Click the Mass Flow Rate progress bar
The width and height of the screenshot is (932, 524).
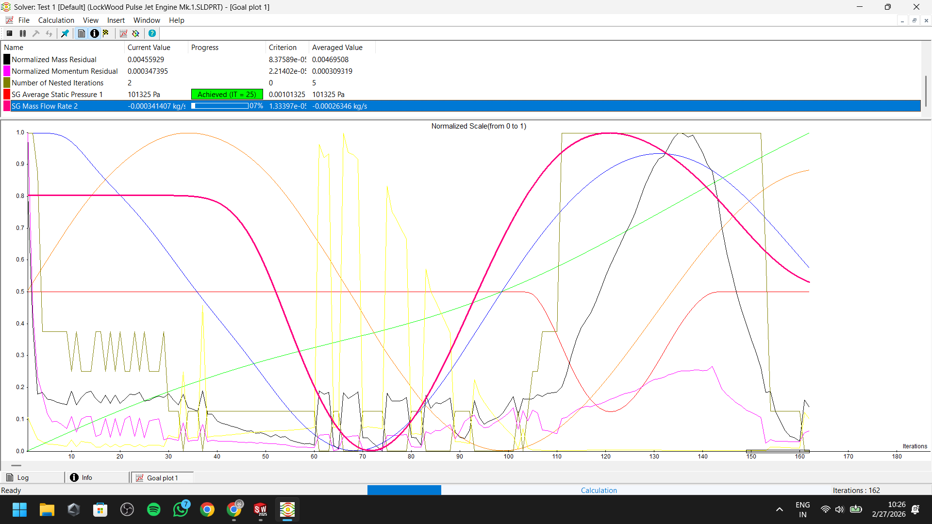point(220,106)
